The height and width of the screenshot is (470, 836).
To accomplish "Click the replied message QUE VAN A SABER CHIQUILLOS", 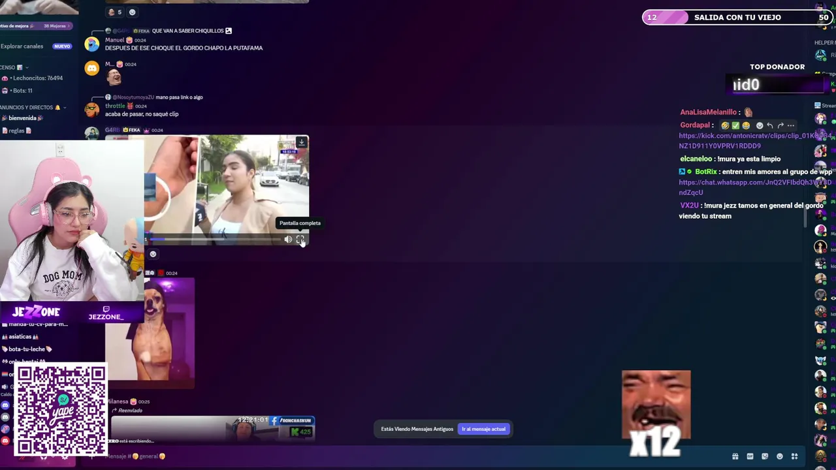I will click(x=187, y=31).
